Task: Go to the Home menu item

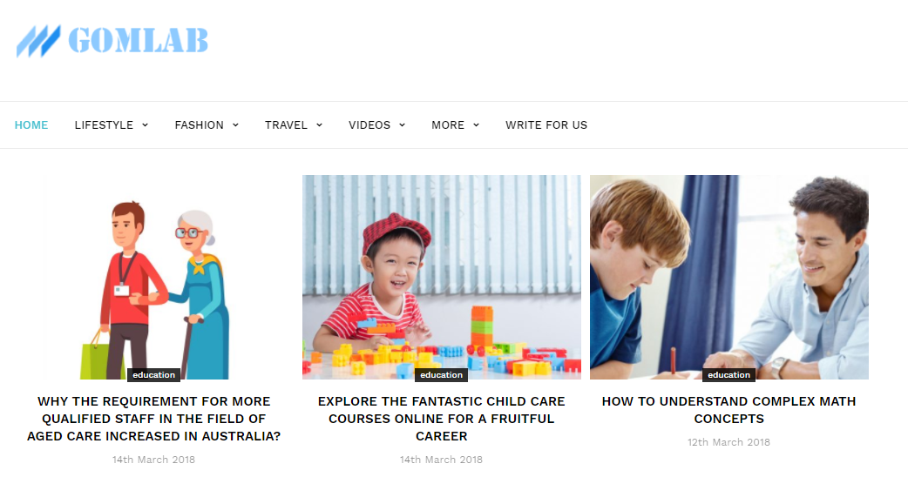Action: click(31, 124)
